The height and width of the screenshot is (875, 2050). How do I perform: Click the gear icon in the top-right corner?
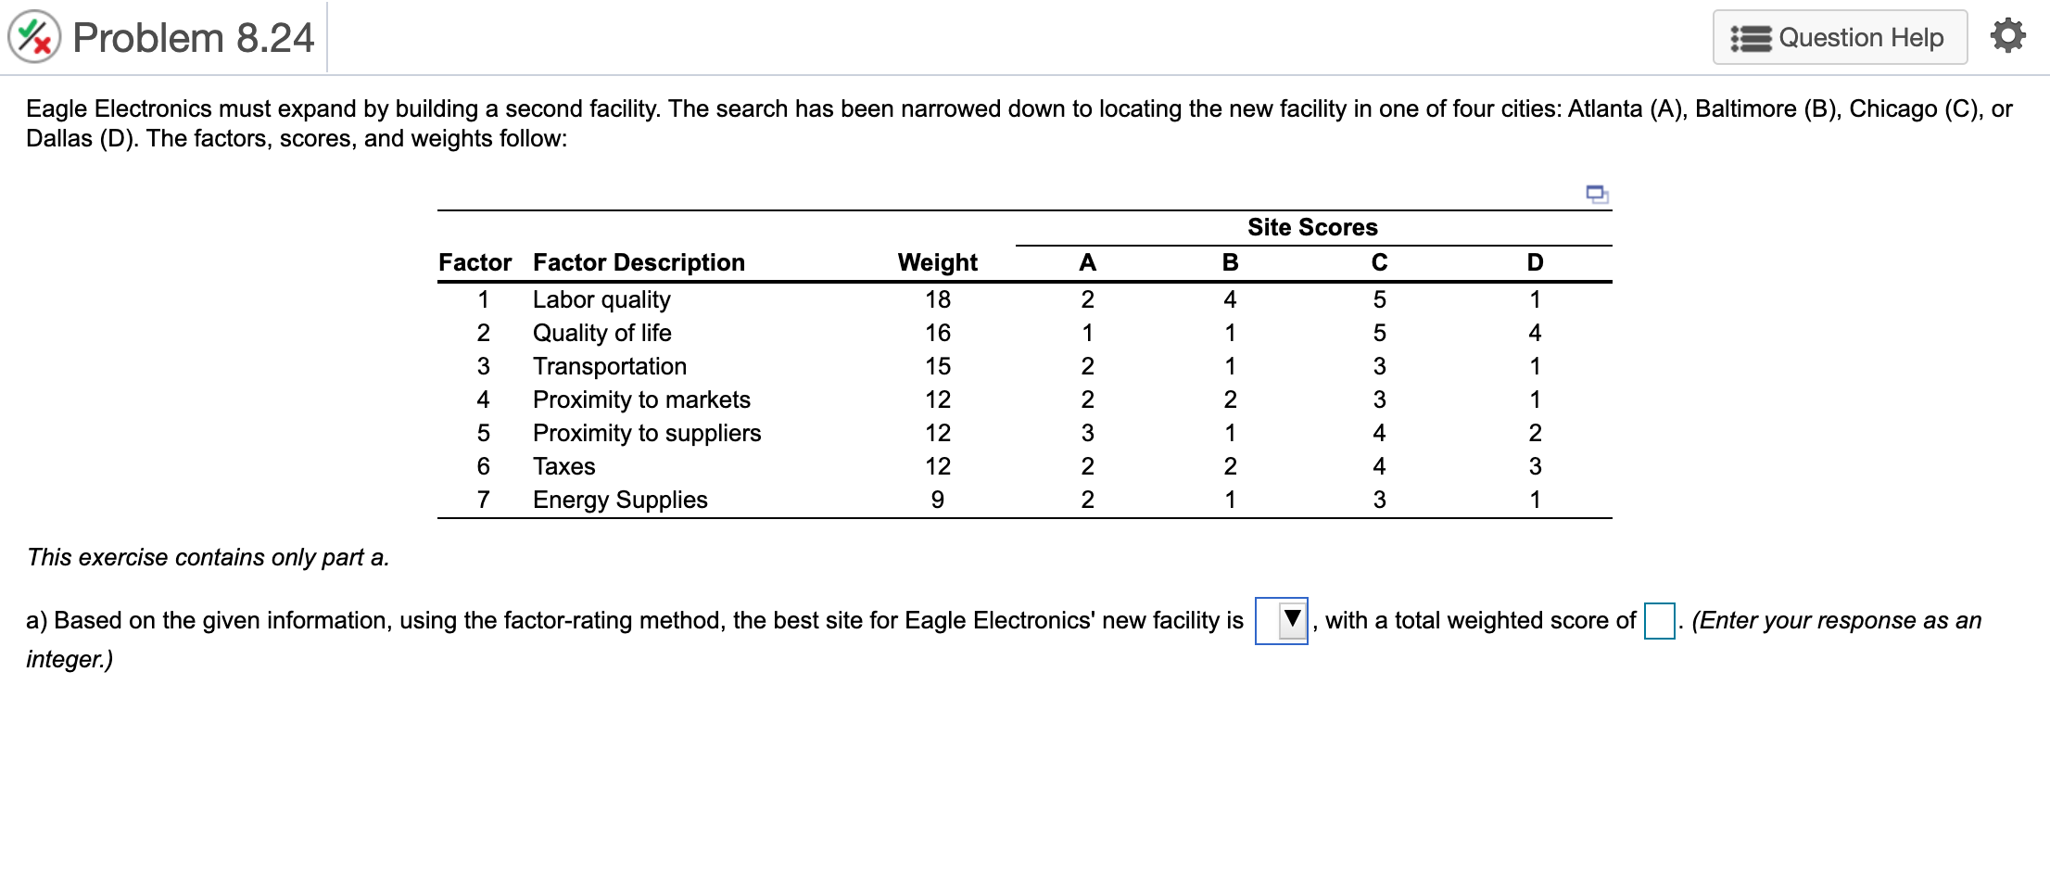[x=2007, y=35]
